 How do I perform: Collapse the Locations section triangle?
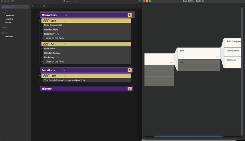click(x=38, y=70)
